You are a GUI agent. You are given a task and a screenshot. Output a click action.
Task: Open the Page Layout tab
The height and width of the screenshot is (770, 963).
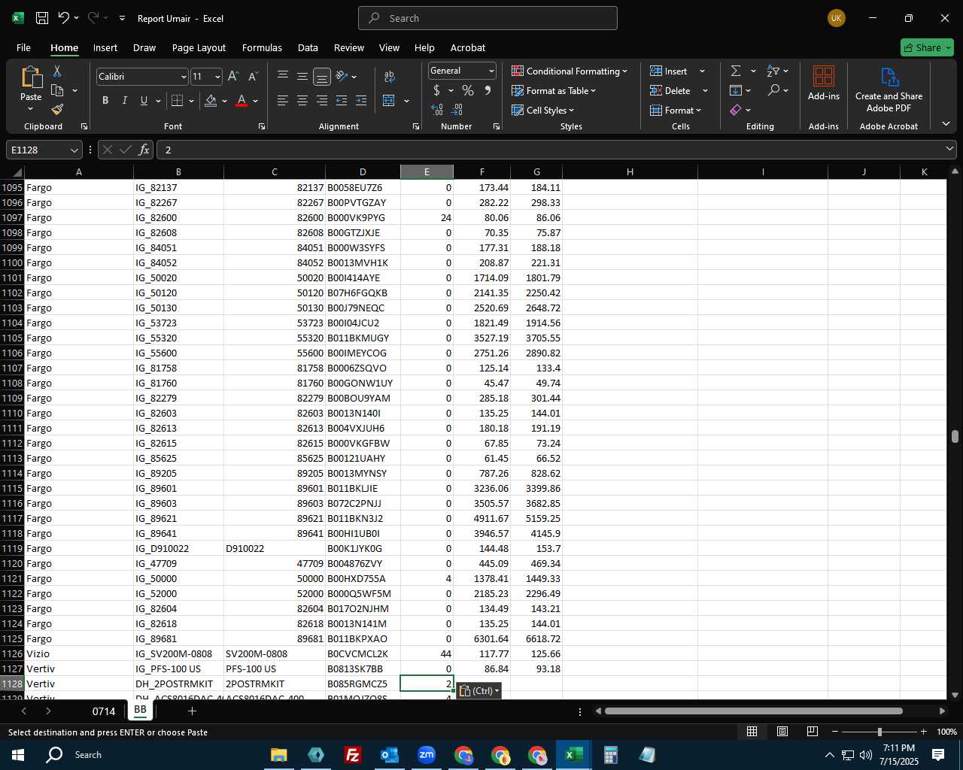coord(199,47)
